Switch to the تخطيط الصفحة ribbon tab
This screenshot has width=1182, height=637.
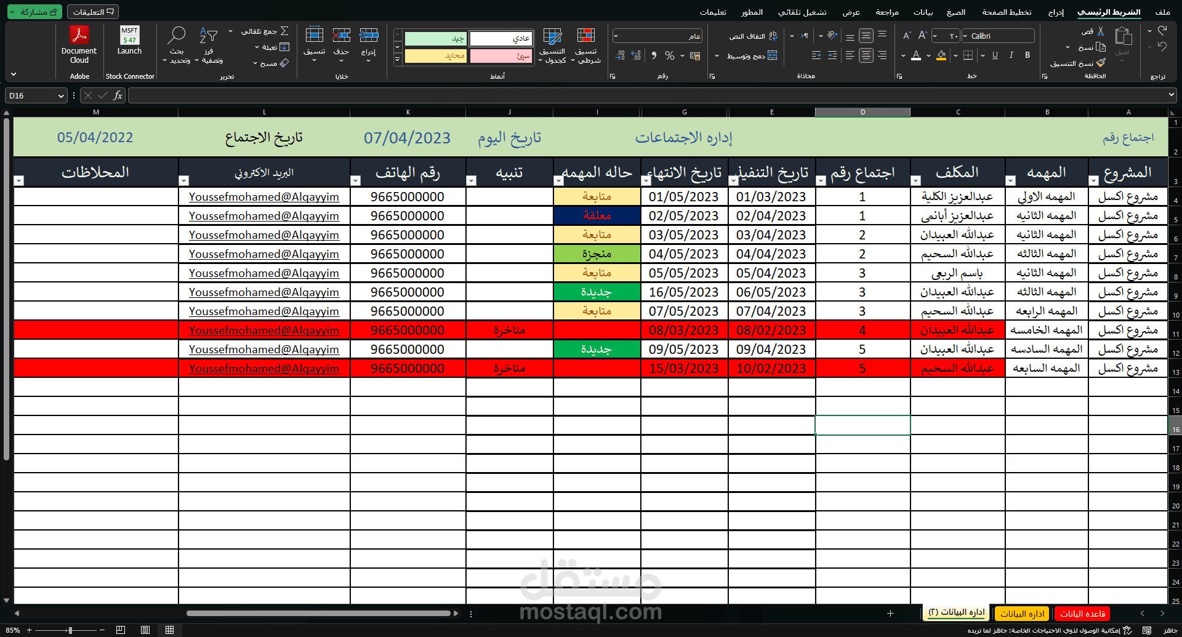tap(1007, 12)
